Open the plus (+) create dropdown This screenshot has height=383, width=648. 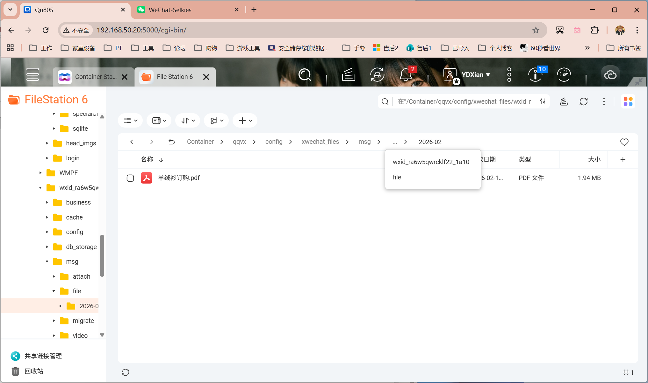point(244,120)
